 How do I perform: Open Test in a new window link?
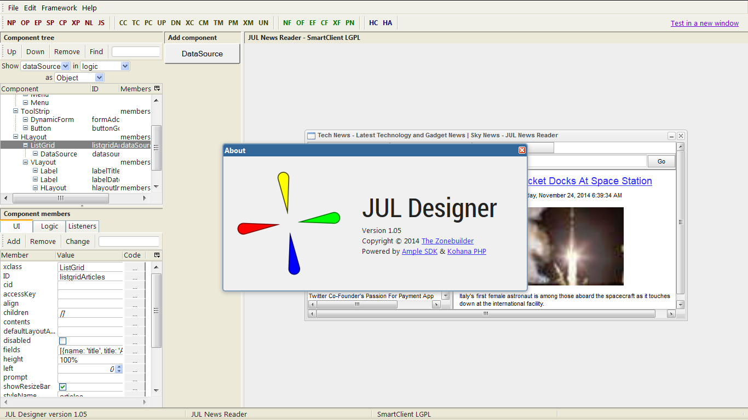click(x=705, y=23)
